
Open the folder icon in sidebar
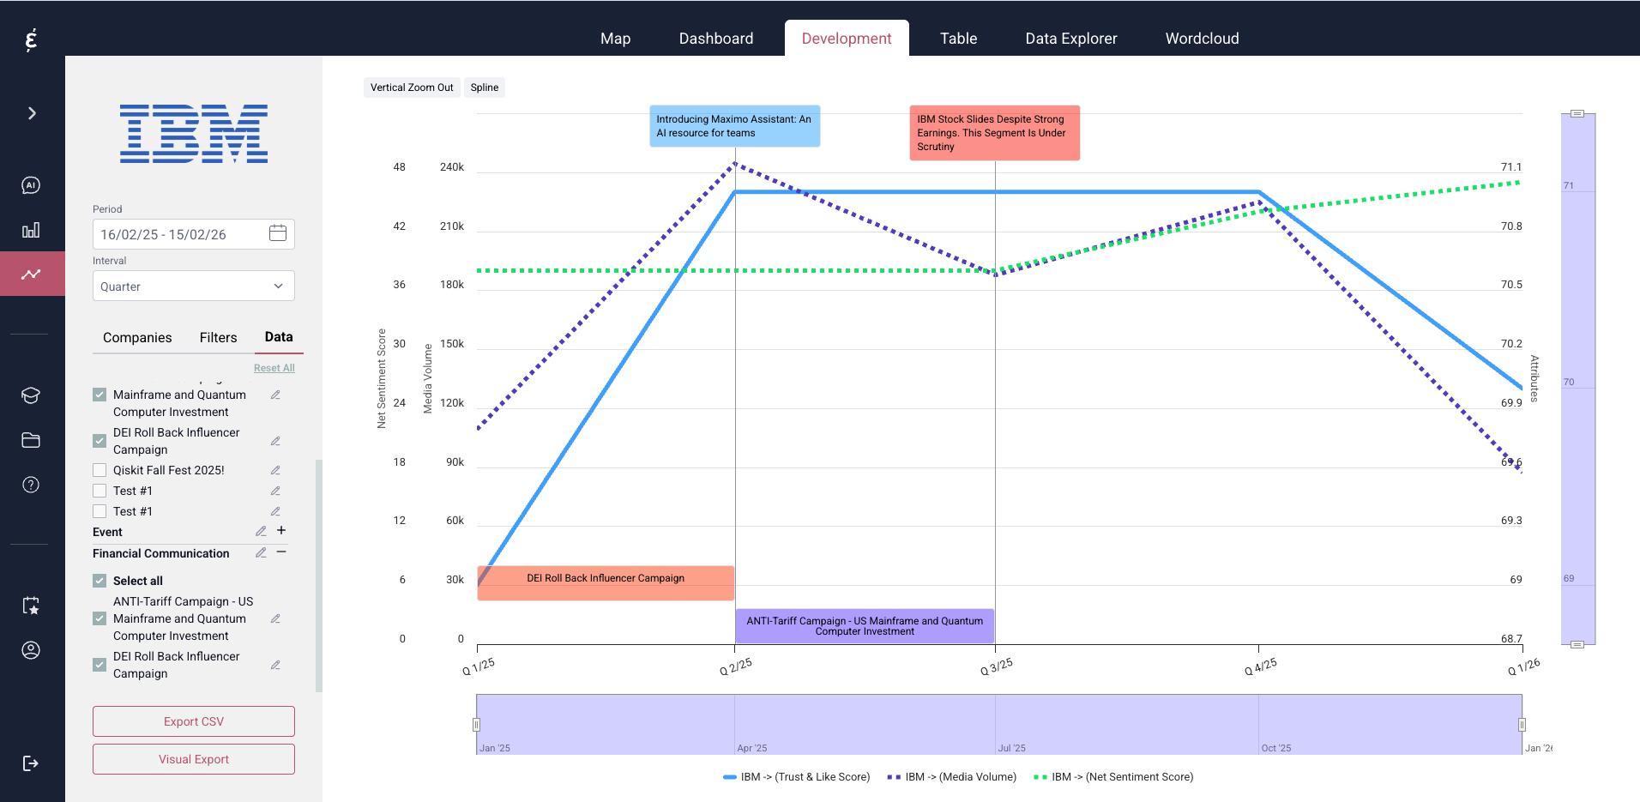pyautogui.click(x=31, y=440)
